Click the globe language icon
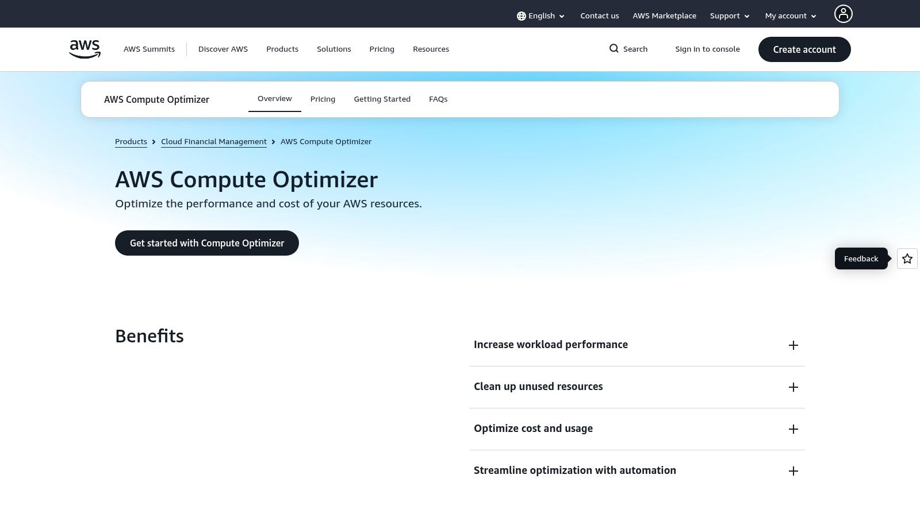The height and width of the screenshot is (517, 920). (521, 16)
